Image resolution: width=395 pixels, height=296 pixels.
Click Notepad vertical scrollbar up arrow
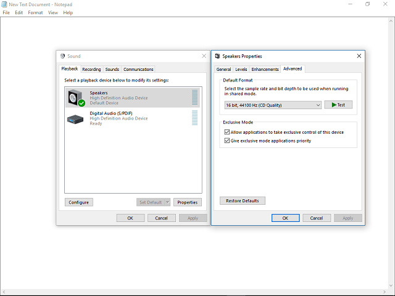pyautogui.click(x=391, y=21)
